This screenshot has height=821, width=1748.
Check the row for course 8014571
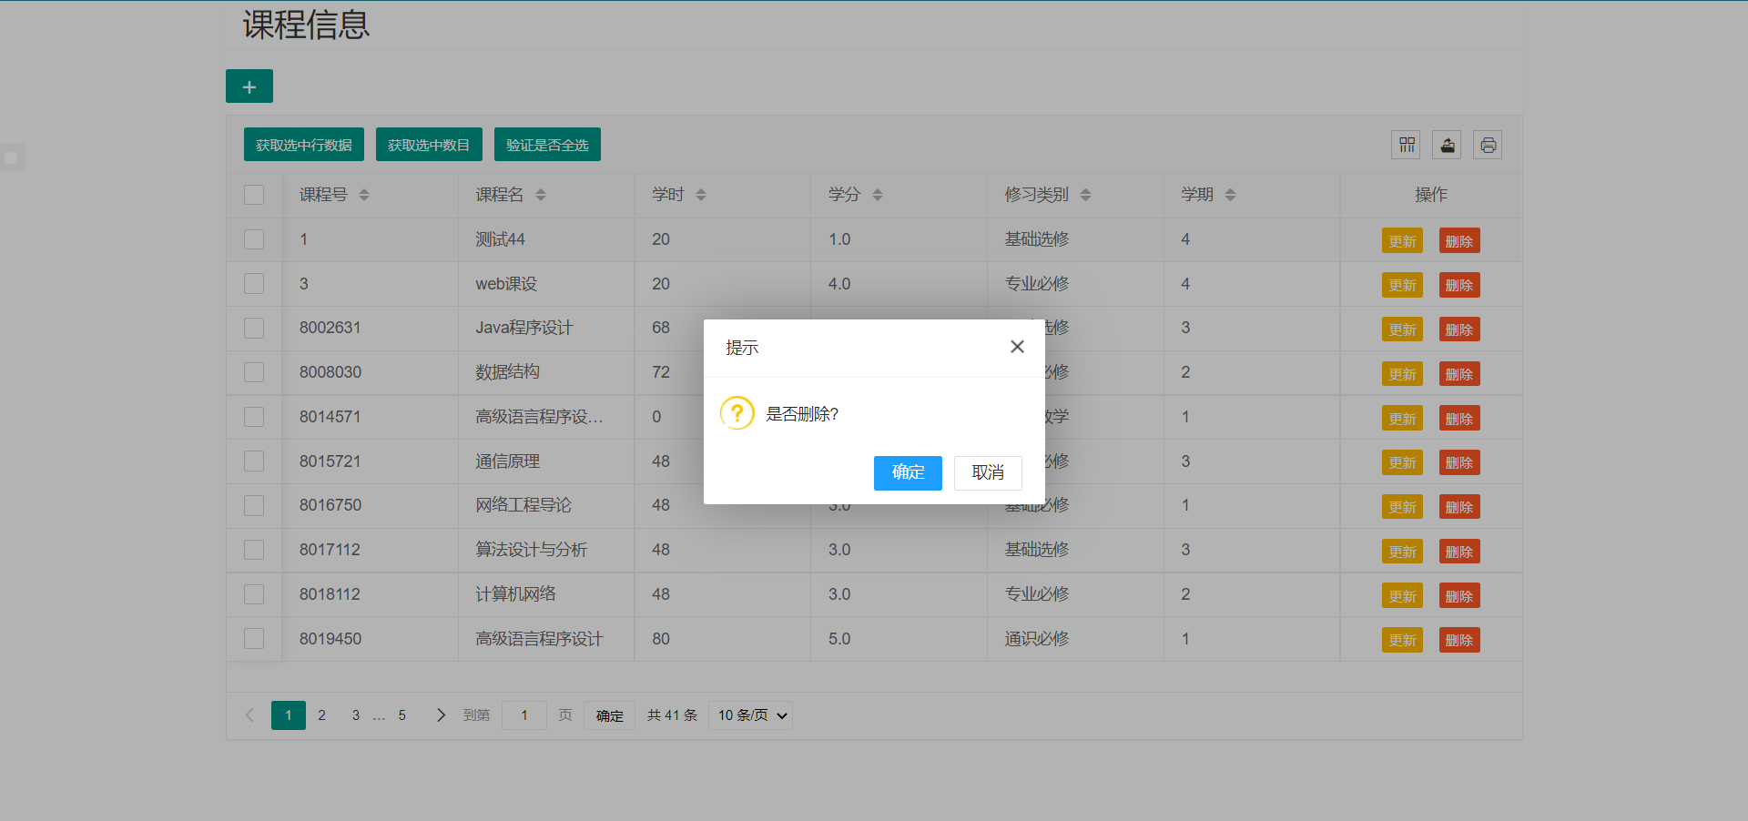click(x=254, y=417)
